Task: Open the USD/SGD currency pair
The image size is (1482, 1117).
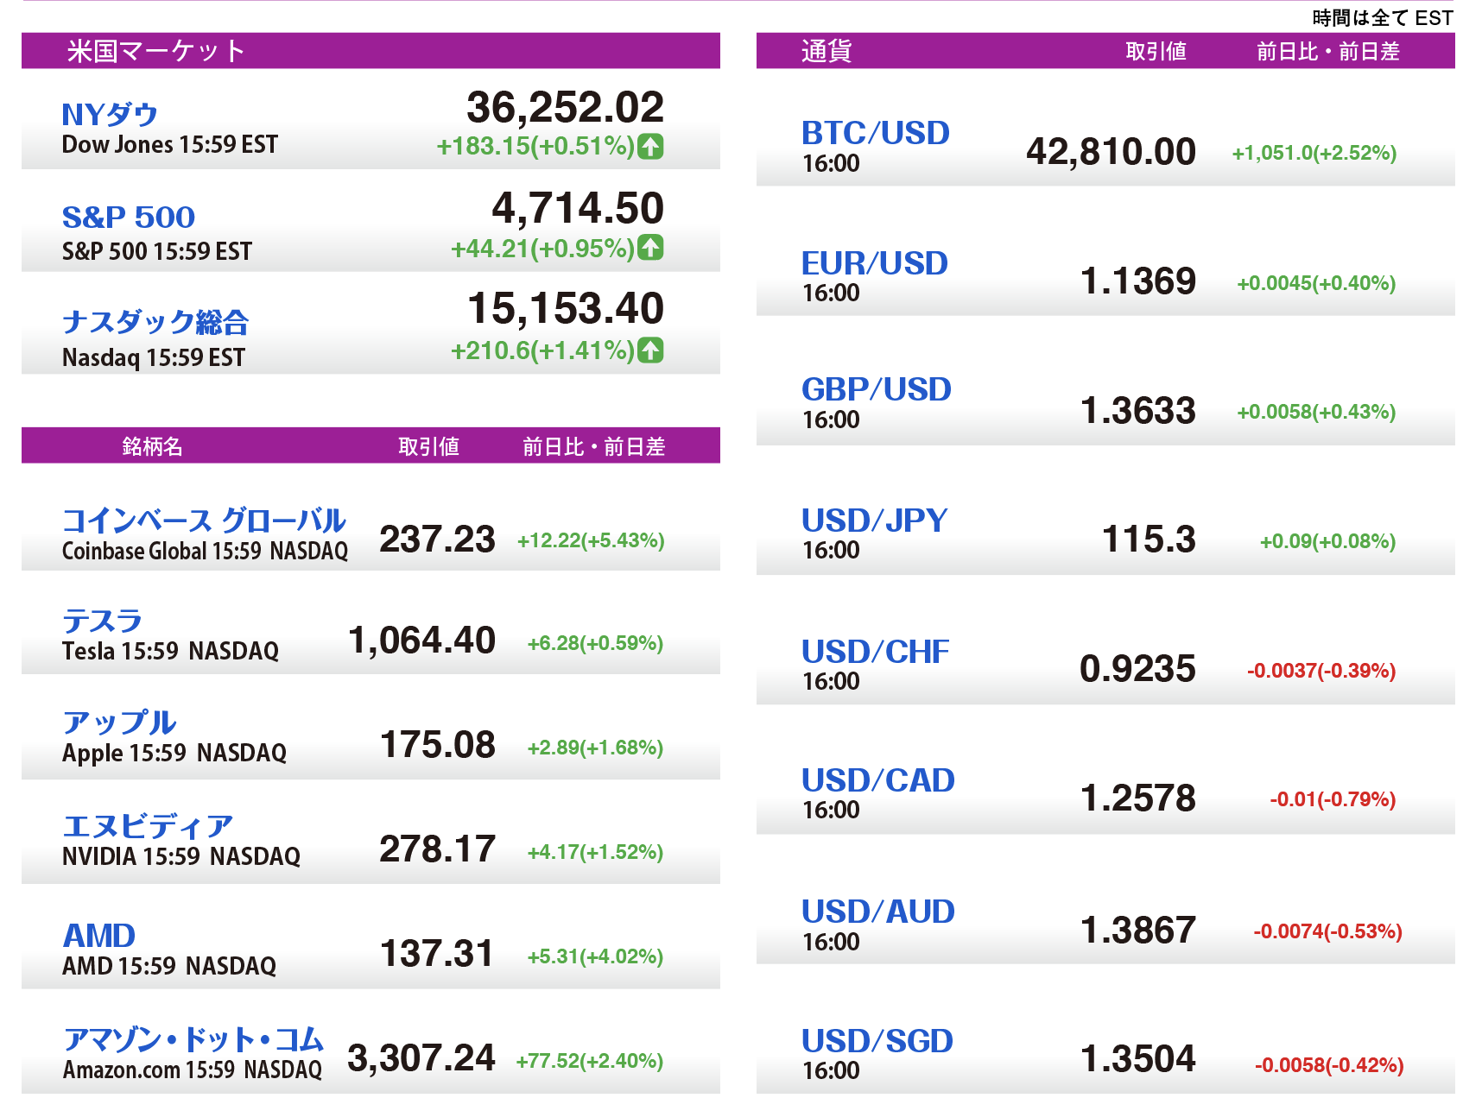Action: (877, 1041)
